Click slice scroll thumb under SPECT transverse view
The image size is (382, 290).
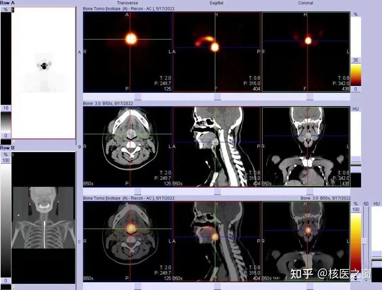coord(138,97)
